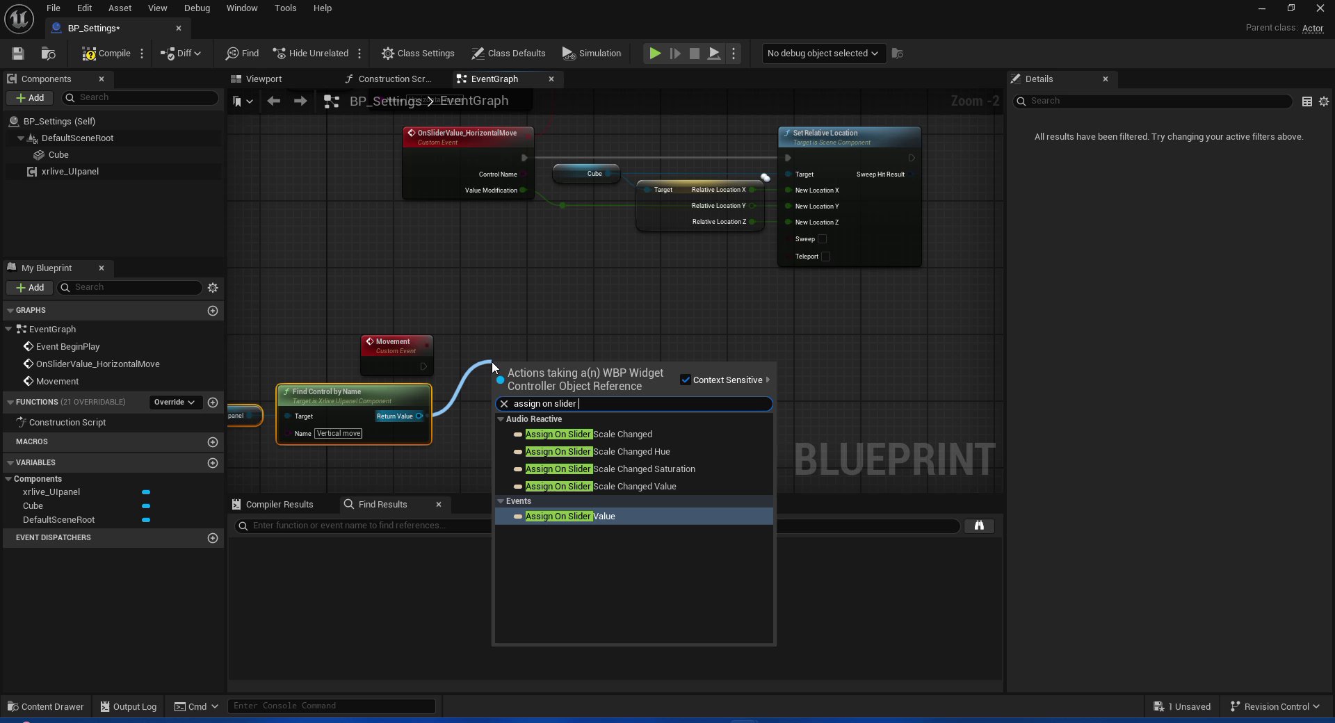The width and height of the screenshot is (1335, 723).
Task: Play the level in editor
Action: coord(655,54)
